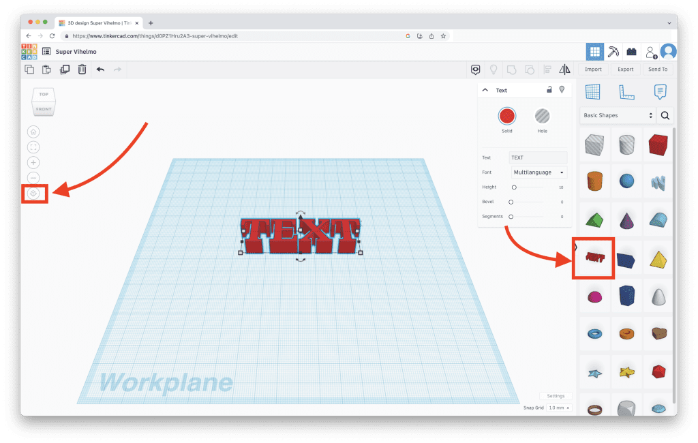Expand the Snap Grid 1.0 mm dropdown
698x443 pixels.
(559, 408)
